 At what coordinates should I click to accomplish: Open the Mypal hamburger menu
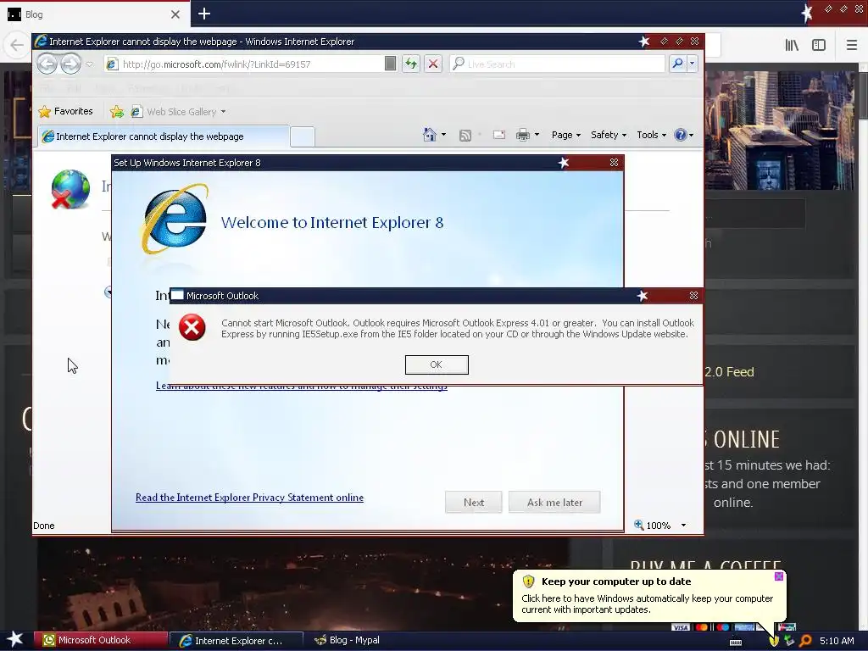tap(851, 45)
